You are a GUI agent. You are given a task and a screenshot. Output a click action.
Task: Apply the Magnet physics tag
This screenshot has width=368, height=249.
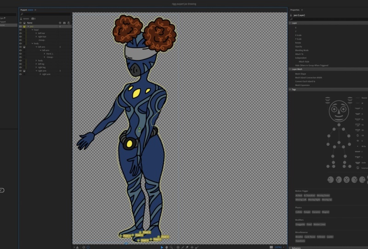click(325, 212)
